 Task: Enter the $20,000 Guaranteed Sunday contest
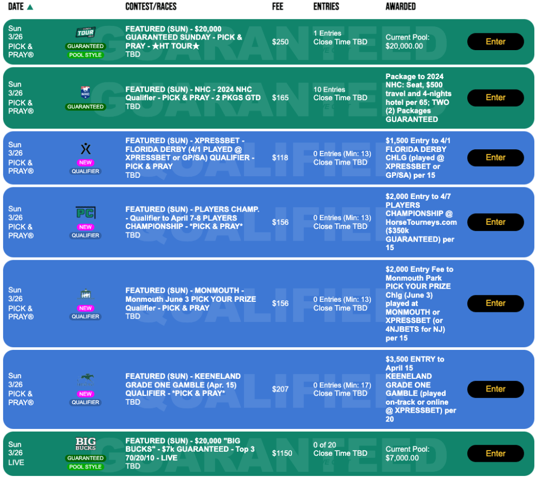[495, 42]
